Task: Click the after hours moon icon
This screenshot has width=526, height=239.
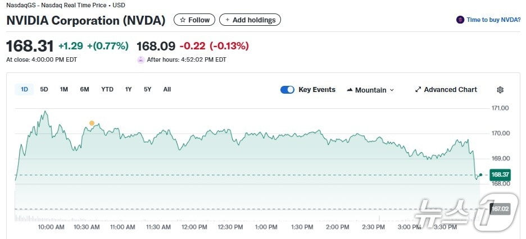Action: click(x=140, y=59)
